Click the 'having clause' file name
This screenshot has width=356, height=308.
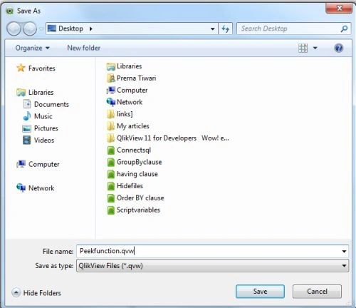[137, 174]
